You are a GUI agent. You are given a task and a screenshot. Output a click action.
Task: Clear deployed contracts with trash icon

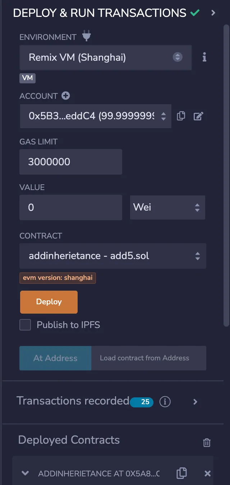[x=207, y=443]
